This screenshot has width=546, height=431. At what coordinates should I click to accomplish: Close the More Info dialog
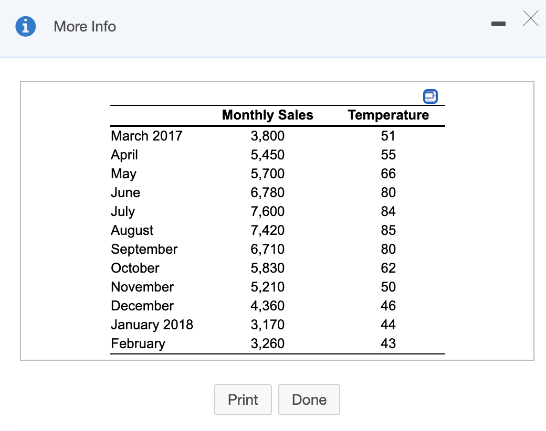[530, 20]
